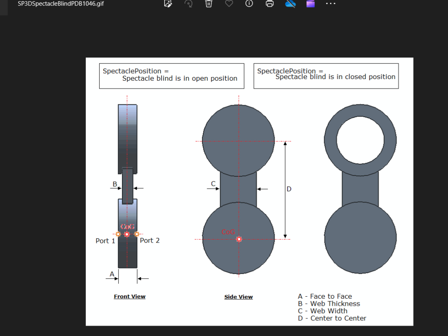Click the red CoG label in side view

[228, 232]
